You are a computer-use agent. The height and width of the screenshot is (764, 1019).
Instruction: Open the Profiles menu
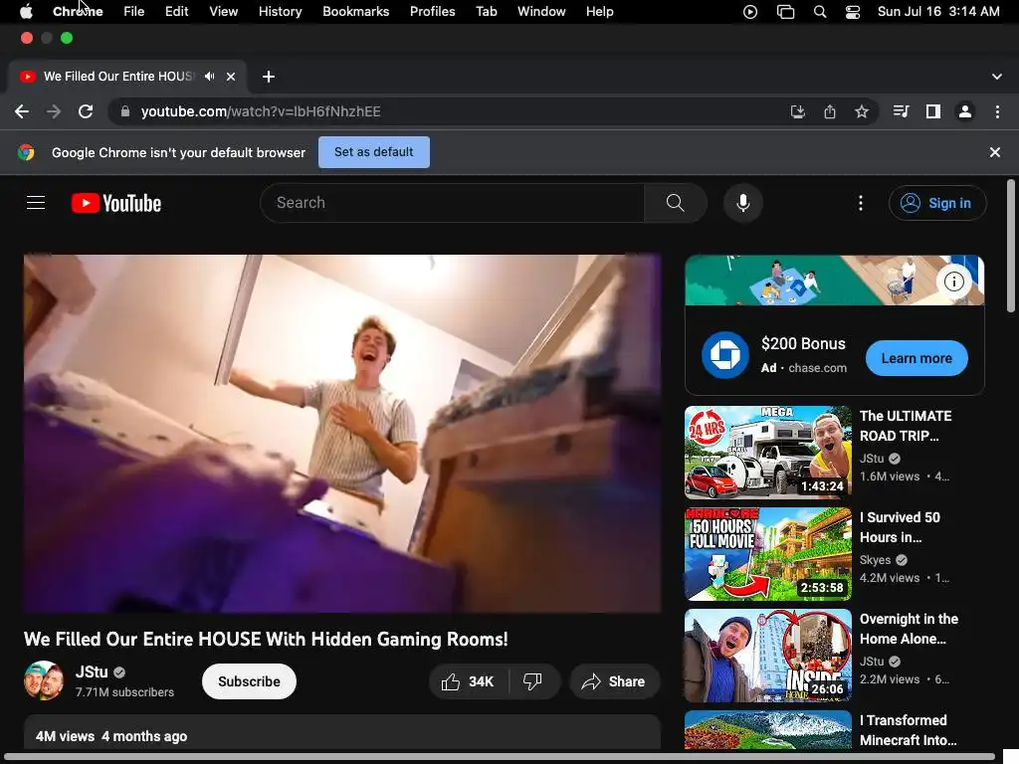coord(432,12)
